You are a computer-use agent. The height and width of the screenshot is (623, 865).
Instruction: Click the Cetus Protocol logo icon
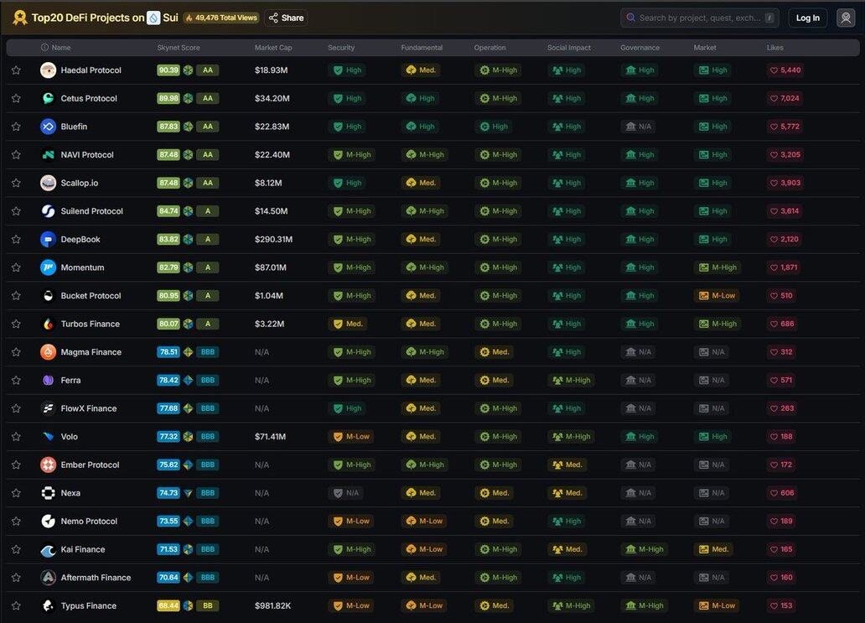[x=48, y=98]
